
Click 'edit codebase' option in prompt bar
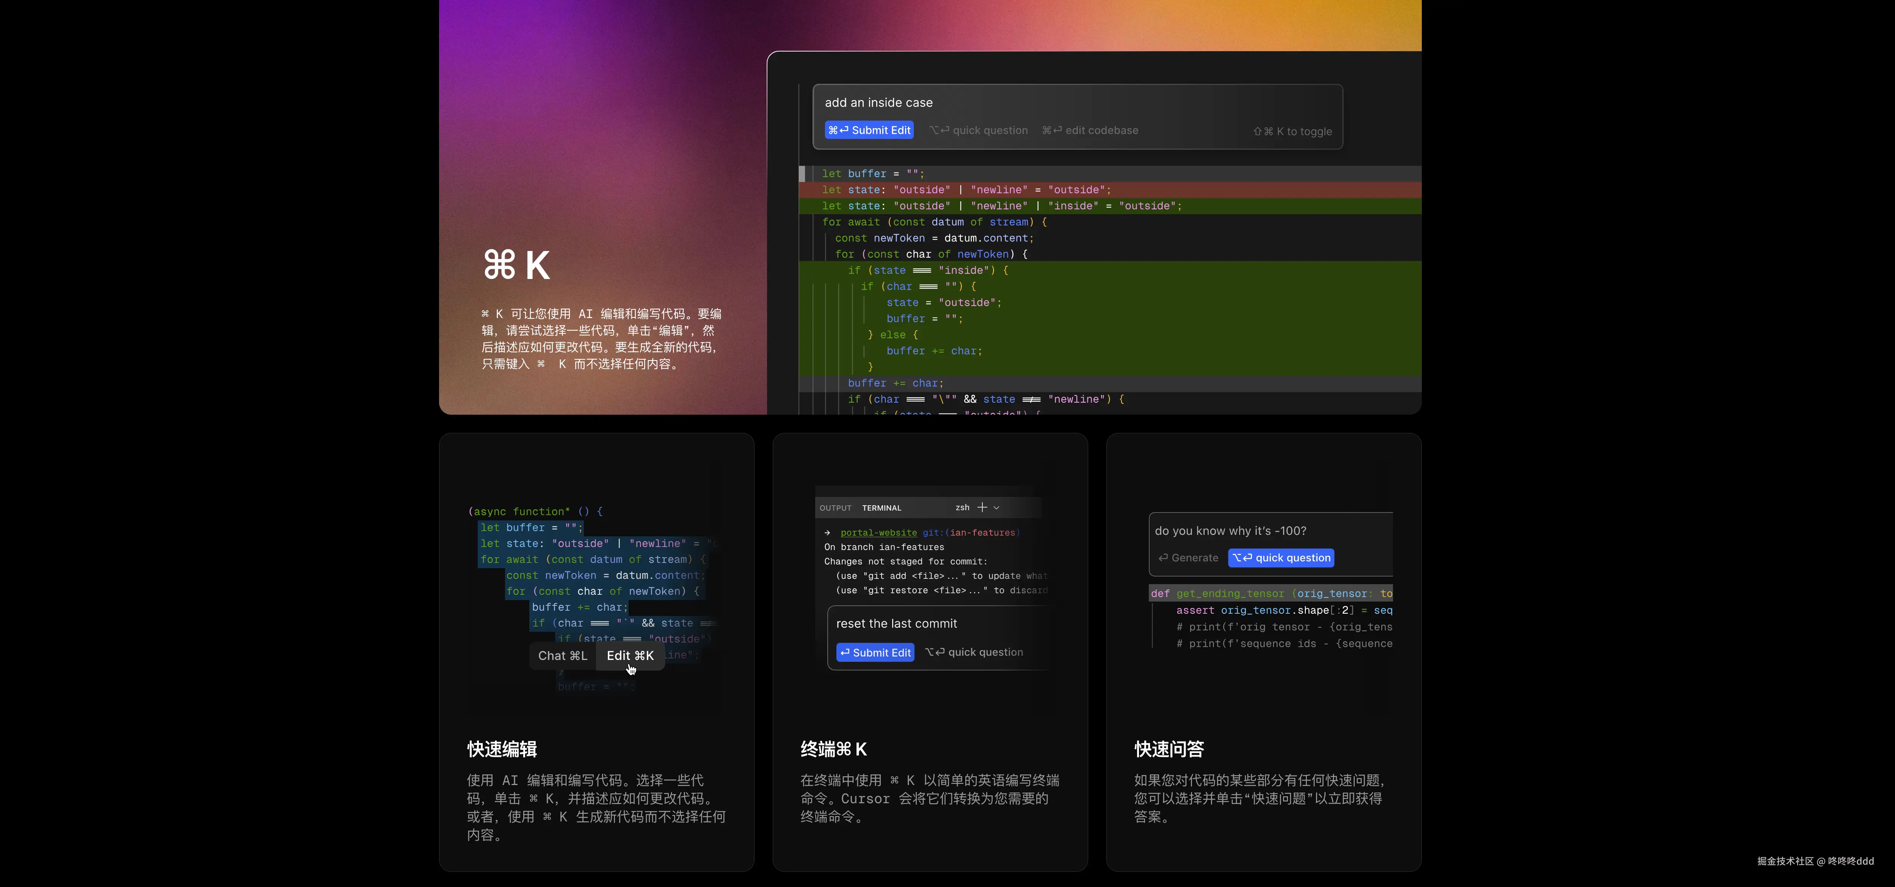click(x=1090, y=130)
